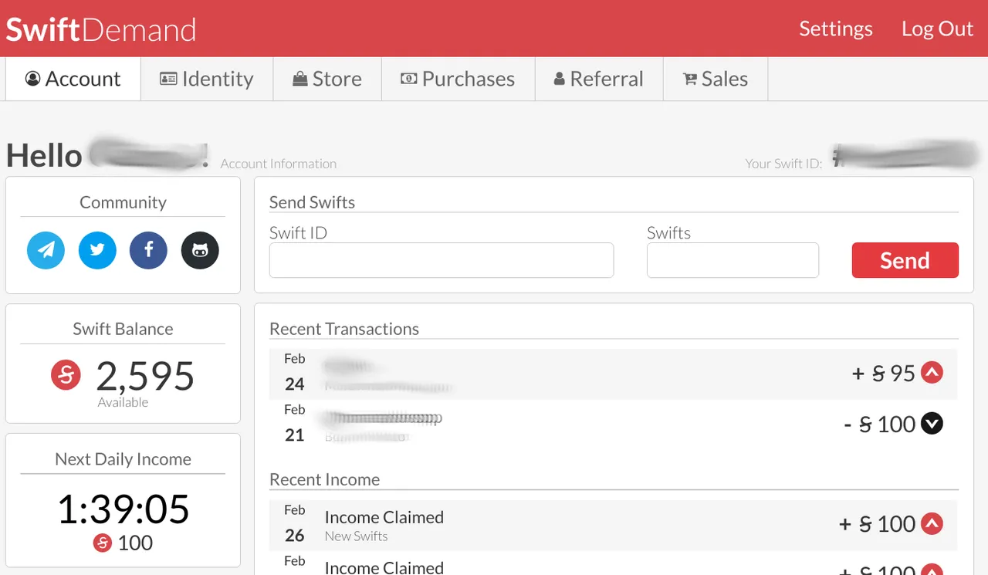988x575 pixels.
Task: Open the Store tab
Action: pos(327,79)
